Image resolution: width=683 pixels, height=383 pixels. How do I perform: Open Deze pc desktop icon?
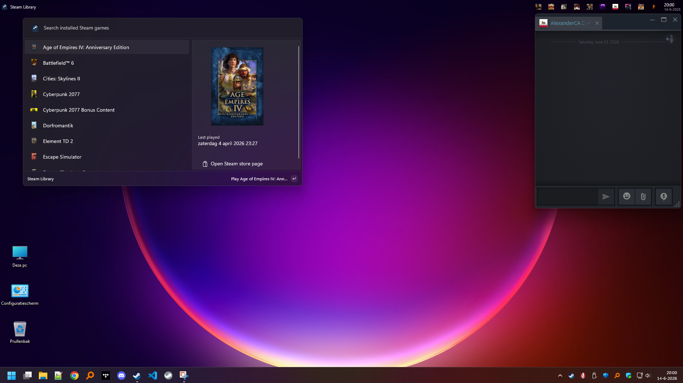click(20, 256)
